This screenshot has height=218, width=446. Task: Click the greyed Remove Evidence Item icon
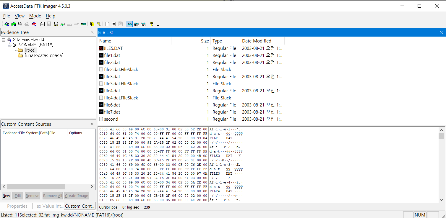[27, 24]
